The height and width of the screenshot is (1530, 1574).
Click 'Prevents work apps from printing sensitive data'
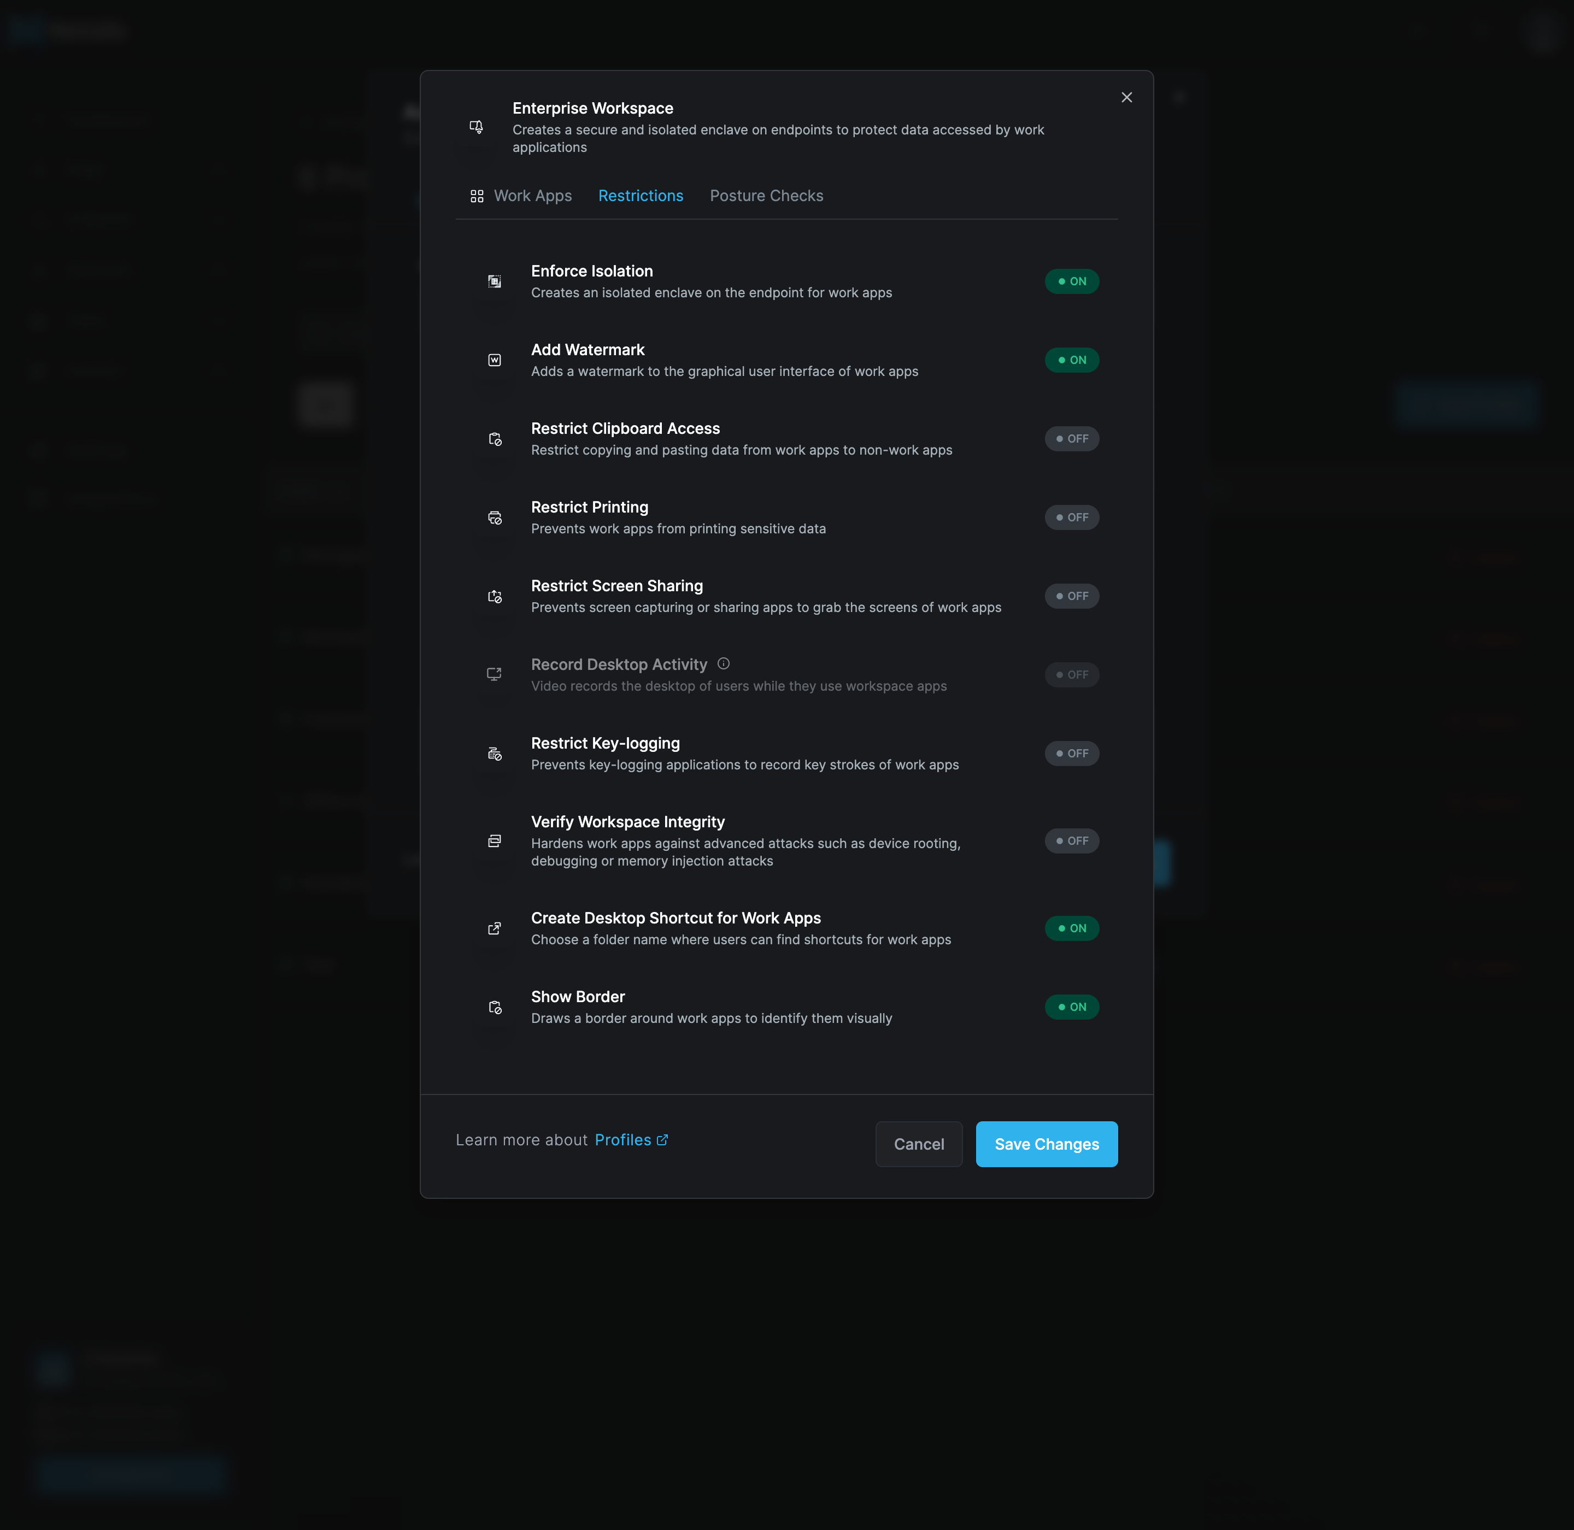click(678, 529)
